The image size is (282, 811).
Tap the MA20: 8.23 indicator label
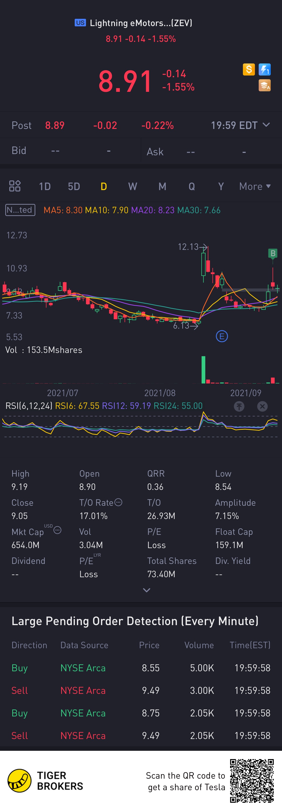click(x=153, y=210)
